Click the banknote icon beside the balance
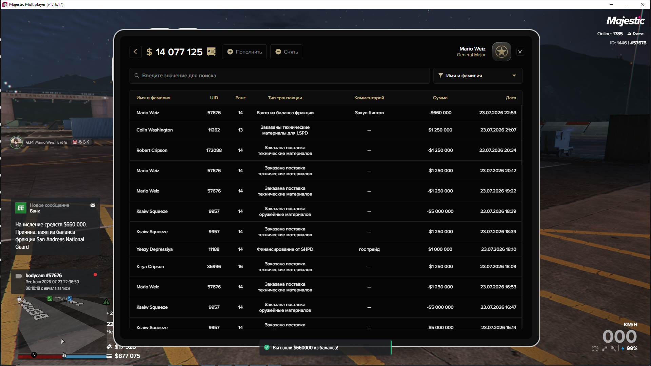 [x=211, y=52]
